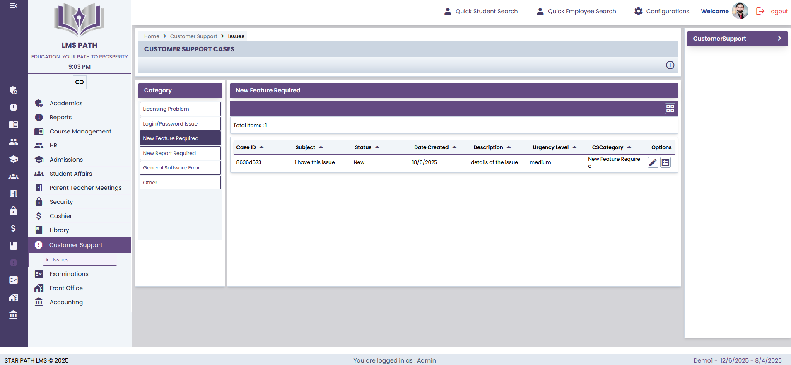Click the Student Affairs group rail icon
This screenshot has width=791, height=365.
[13, 176]
